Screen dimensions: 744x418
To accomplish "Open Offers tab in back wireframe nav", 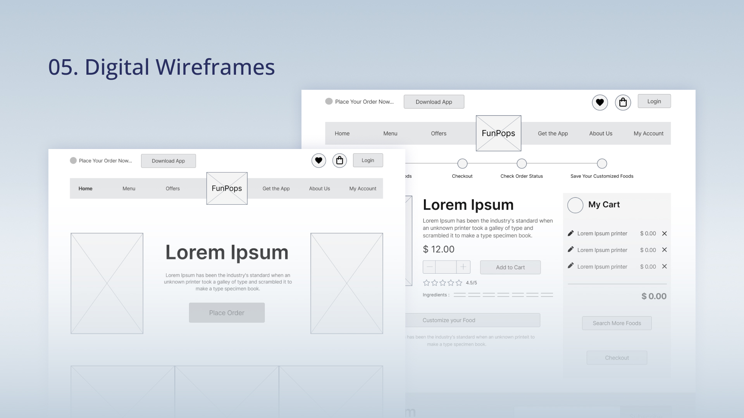I will (x=439, y=134).
